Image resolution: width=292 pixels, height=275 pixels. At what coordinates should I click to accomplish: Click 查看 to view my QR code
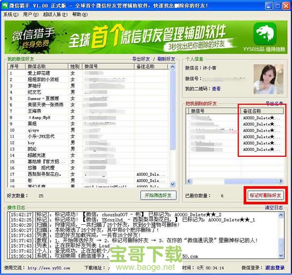click(x=216, y=89)
